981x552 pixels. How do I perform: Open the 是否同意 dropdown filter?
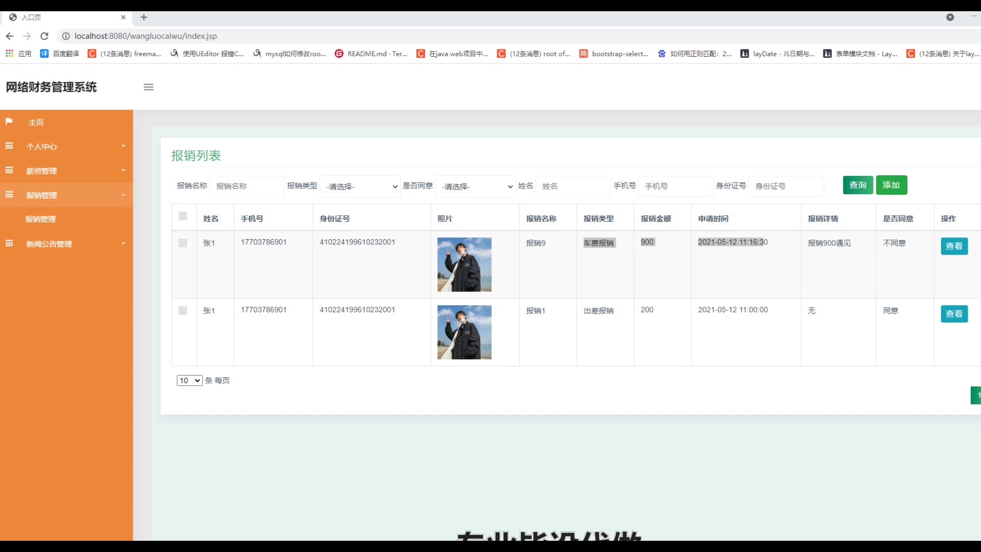coord(475,187)
